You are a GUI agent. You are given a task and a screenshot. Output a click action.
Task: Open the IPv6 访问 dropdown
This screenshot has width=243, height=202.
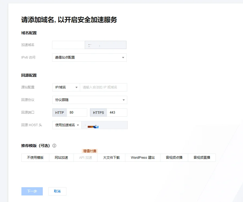[89, 57]
